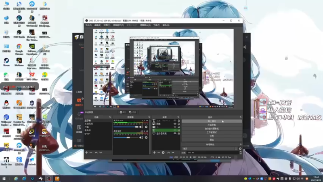Click the 麦克风/Aux volume slider
Image resolution: width=323 pixels, height=182 pixels.
(x=126, y=127)
